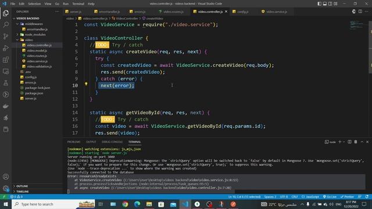Open server.js in explorer tree
The width and height of the screenshot is (372, 209).
(x=31, y=99)
